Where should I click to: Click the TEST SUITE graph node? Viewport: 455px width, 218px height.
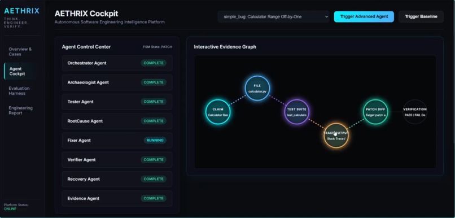(x=296, y=112)
